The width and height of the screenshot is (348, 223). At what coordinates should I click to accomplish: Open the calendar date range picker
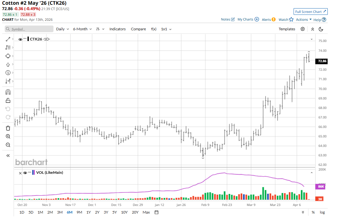click(156, 212)
